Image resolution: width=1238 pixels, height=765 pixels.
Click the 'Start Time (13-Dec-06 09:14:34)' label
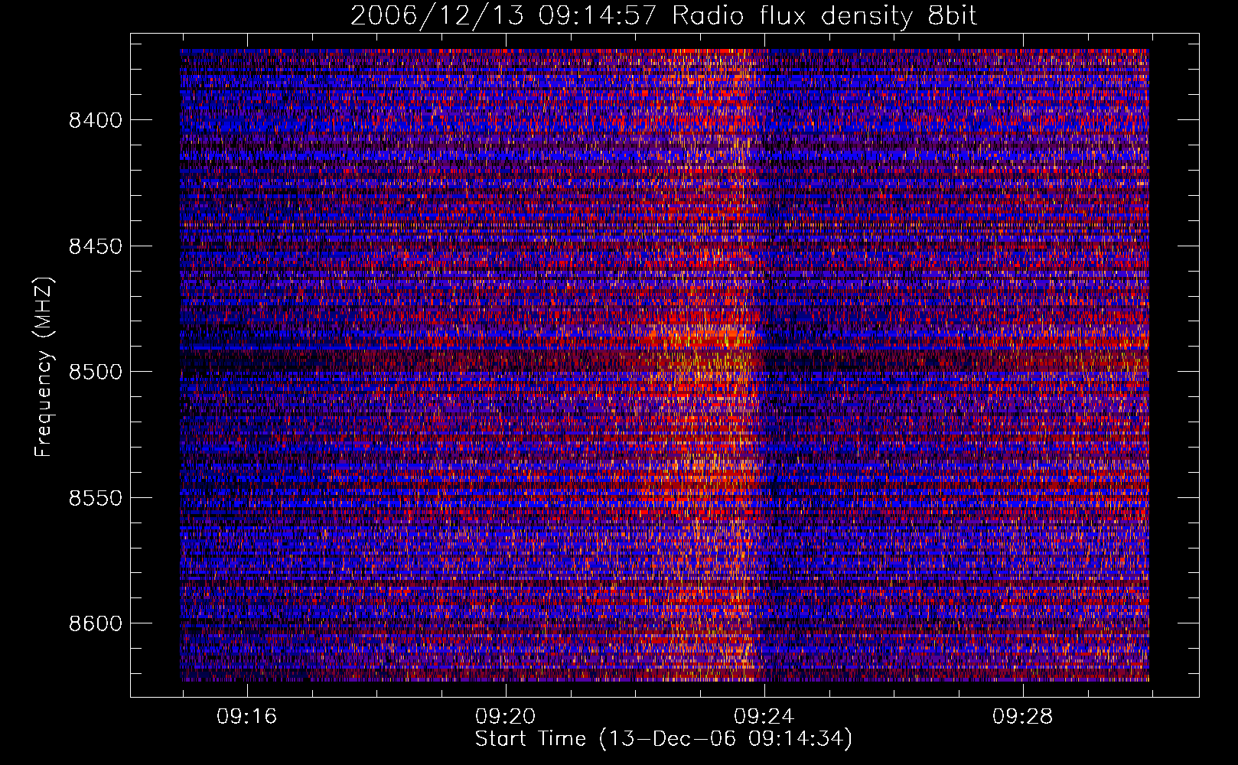point(663,739)
